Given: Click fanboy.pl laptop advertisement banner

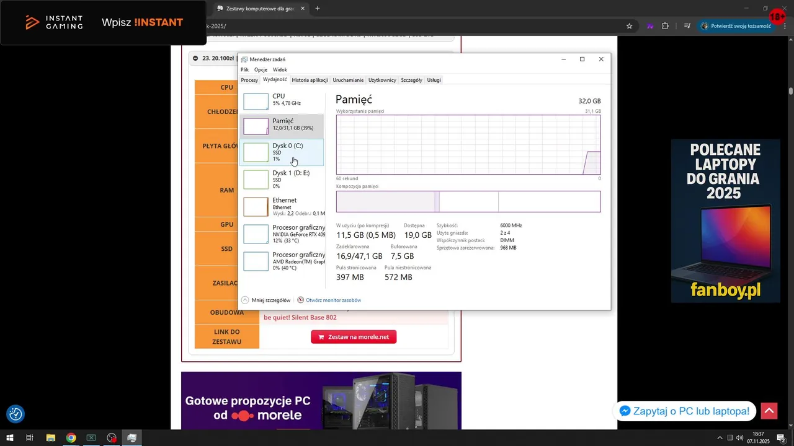Looking at the screenshot, I should [x=726, y=221].
